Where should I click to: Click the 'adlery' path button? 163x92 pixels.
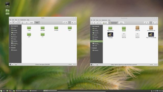pyautogui.click(x=121, y=23)
